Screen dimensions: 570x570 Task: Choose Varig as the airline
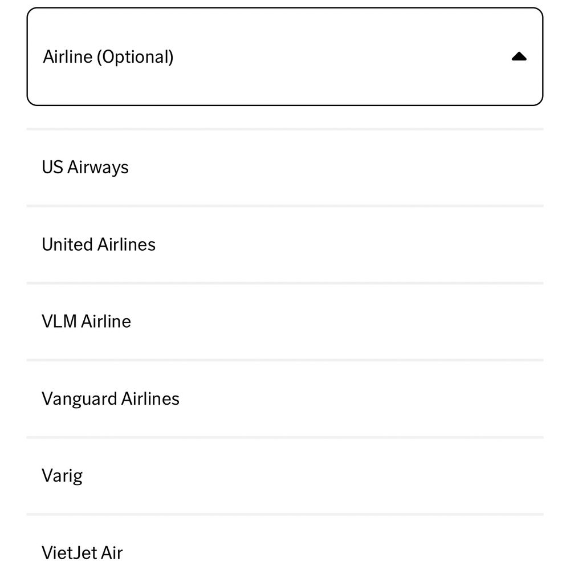(62, 475)
